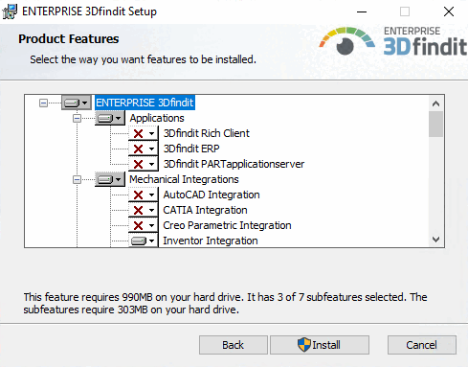Click the feature list scroll down arrow
468x367 pixels.
point(435,240)
